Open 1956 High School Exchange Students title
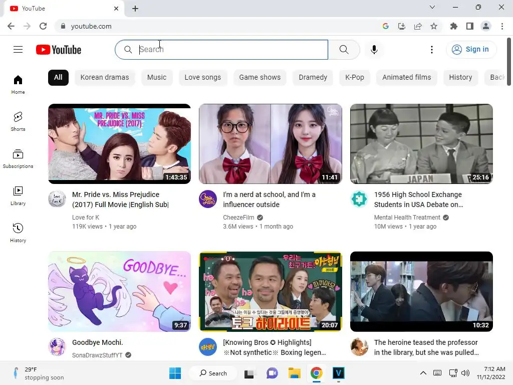 [x=418, y=200]
